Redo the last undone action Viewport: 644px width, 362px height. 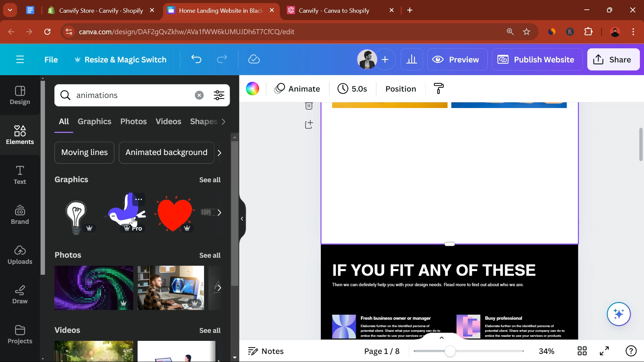[x=222, y=59]
